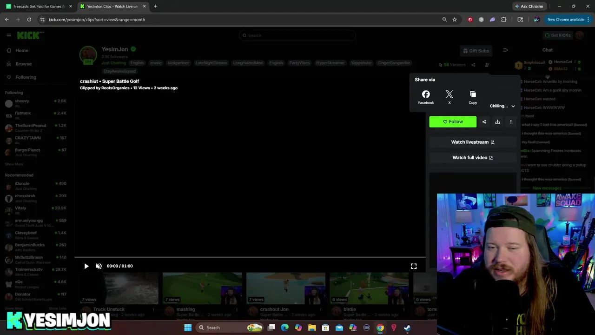Open xQc in Recommended list
This screenshot has height=335, width=595.
pyautogui.click(x=36, y=284)
